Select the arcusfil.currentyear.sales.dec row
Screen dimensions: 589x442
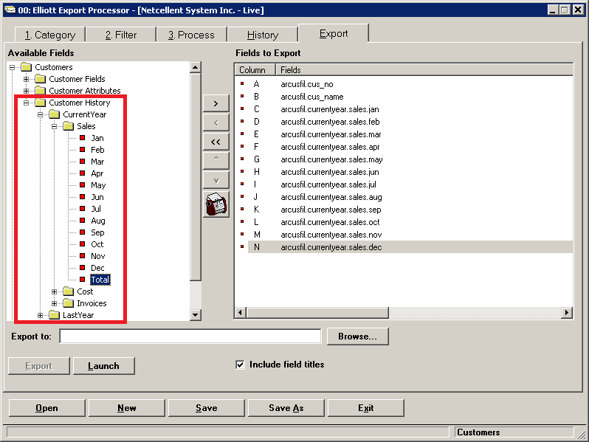[404, 247]
